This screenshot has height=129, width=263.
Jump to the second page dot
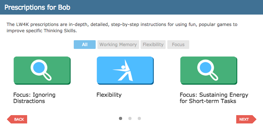pyautogui.click(x=130, y=119)
